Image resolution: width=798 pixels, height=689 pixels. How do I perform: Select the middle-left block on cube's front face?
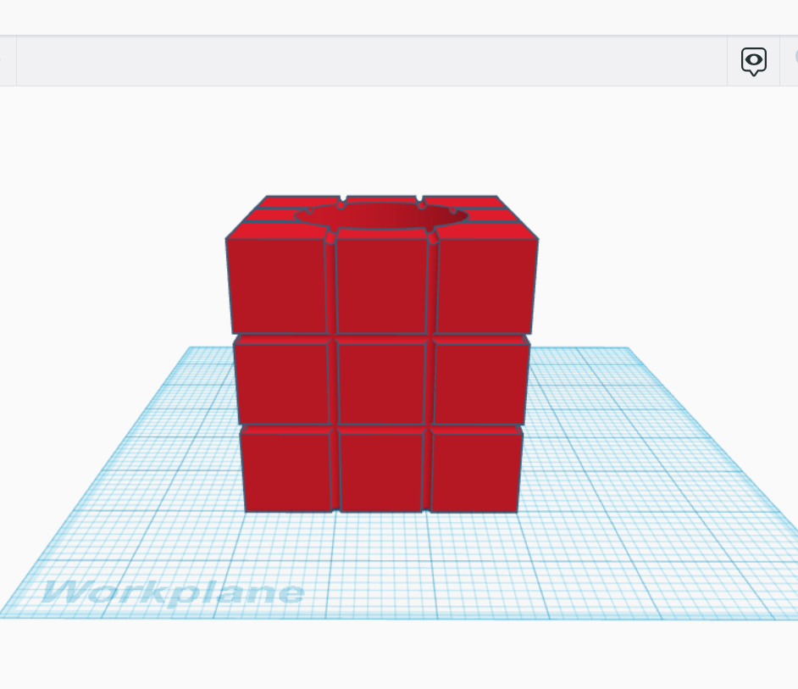tap(282, 383)
